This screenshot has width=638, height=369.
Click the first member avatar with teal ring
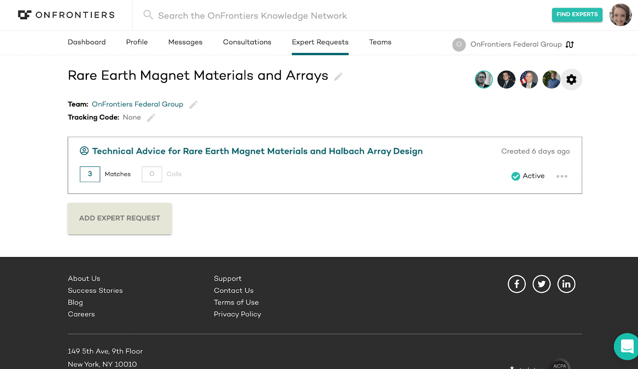[x=484, y=80]
